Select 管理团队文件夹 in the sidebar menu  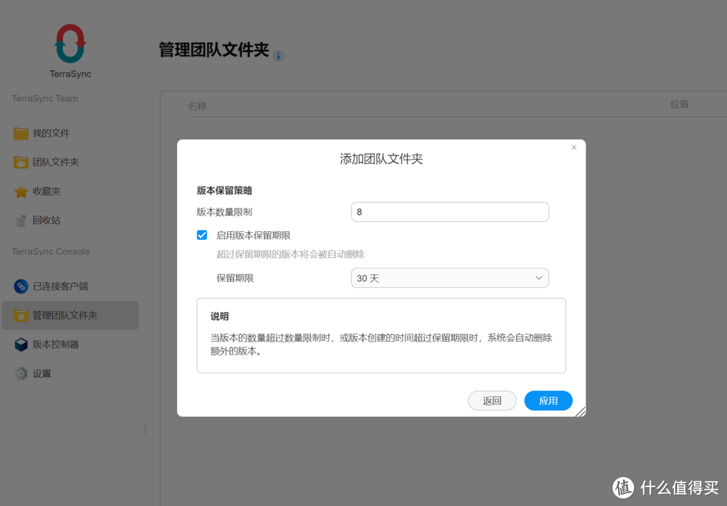(x=59, y=315)
